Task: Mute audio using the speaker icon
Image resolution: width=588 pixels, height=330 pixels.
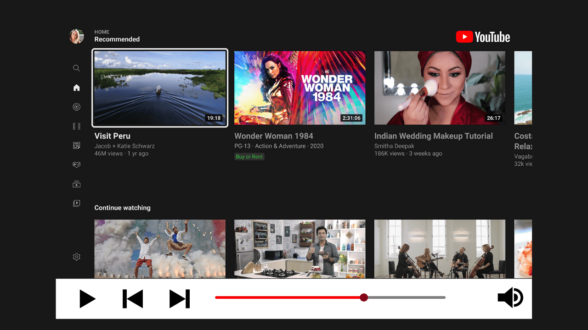Action: click(510, 298)
